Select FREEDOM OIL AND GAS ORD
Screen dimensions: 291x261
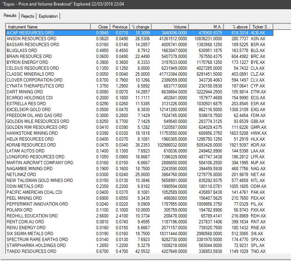coord(139,115)
